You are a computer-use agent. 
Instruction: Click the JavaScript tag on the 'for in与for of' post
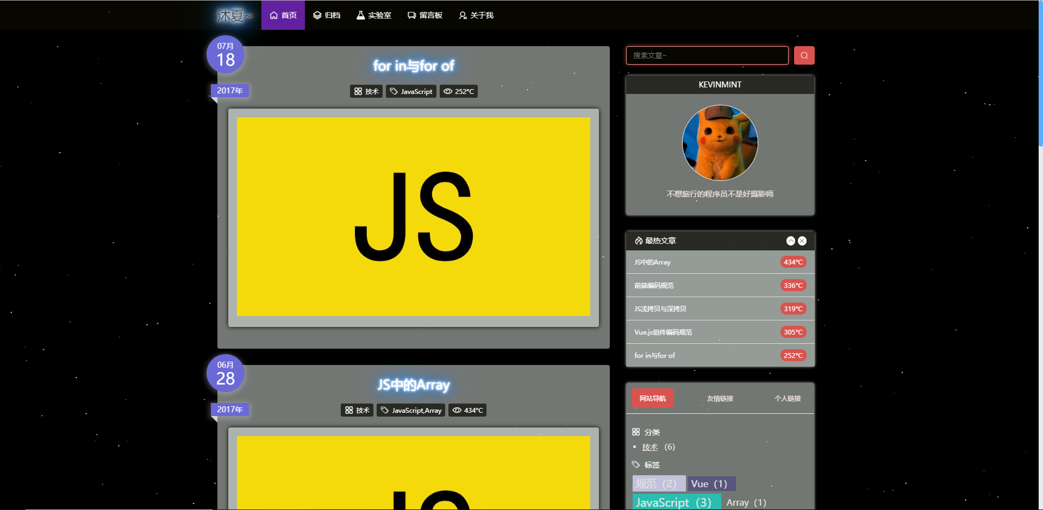click(x=411, y=91)
